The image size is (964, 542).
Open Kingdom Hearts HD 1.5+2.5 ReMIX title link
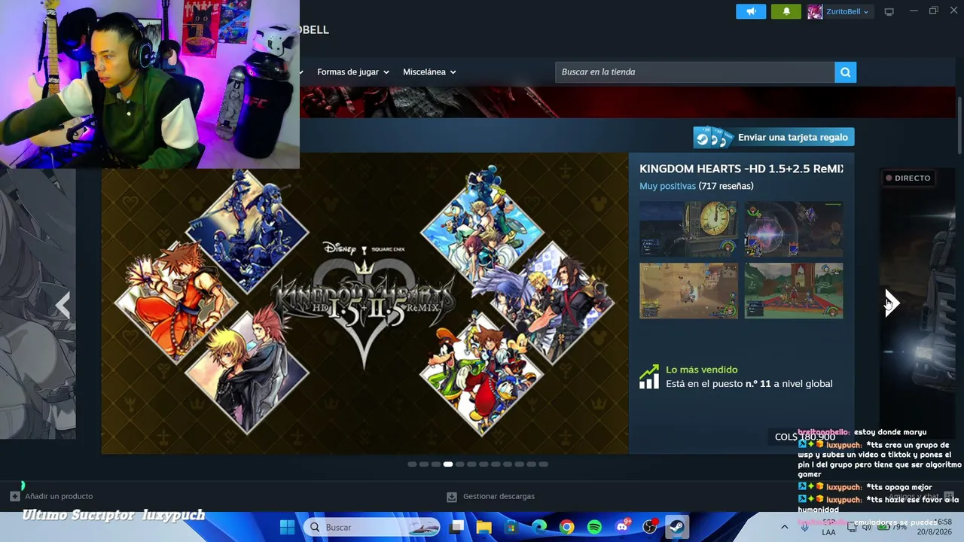click(741, 169)
